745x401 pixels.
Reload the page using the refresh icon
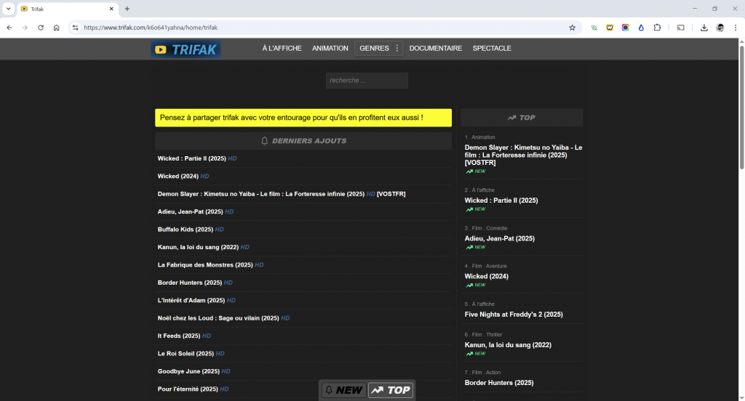pos(41,28)
